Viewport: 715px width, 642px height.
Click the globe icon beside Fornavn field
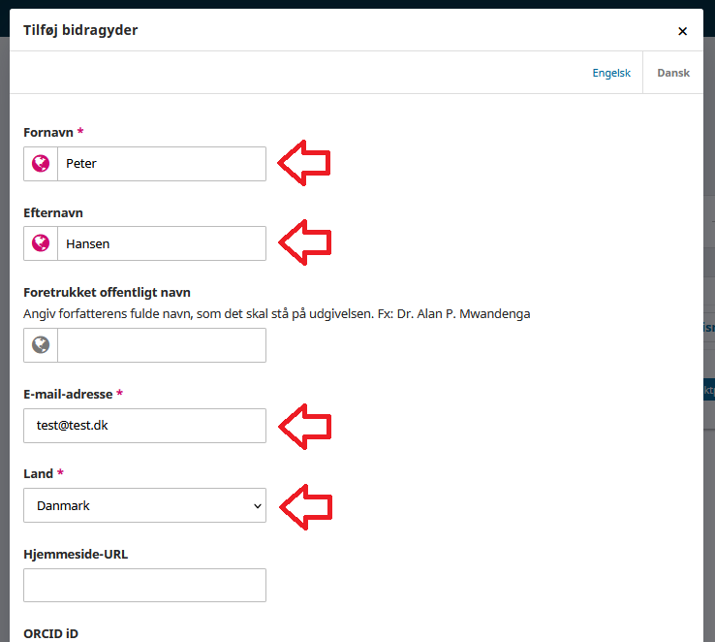click(x=41, y=164)
